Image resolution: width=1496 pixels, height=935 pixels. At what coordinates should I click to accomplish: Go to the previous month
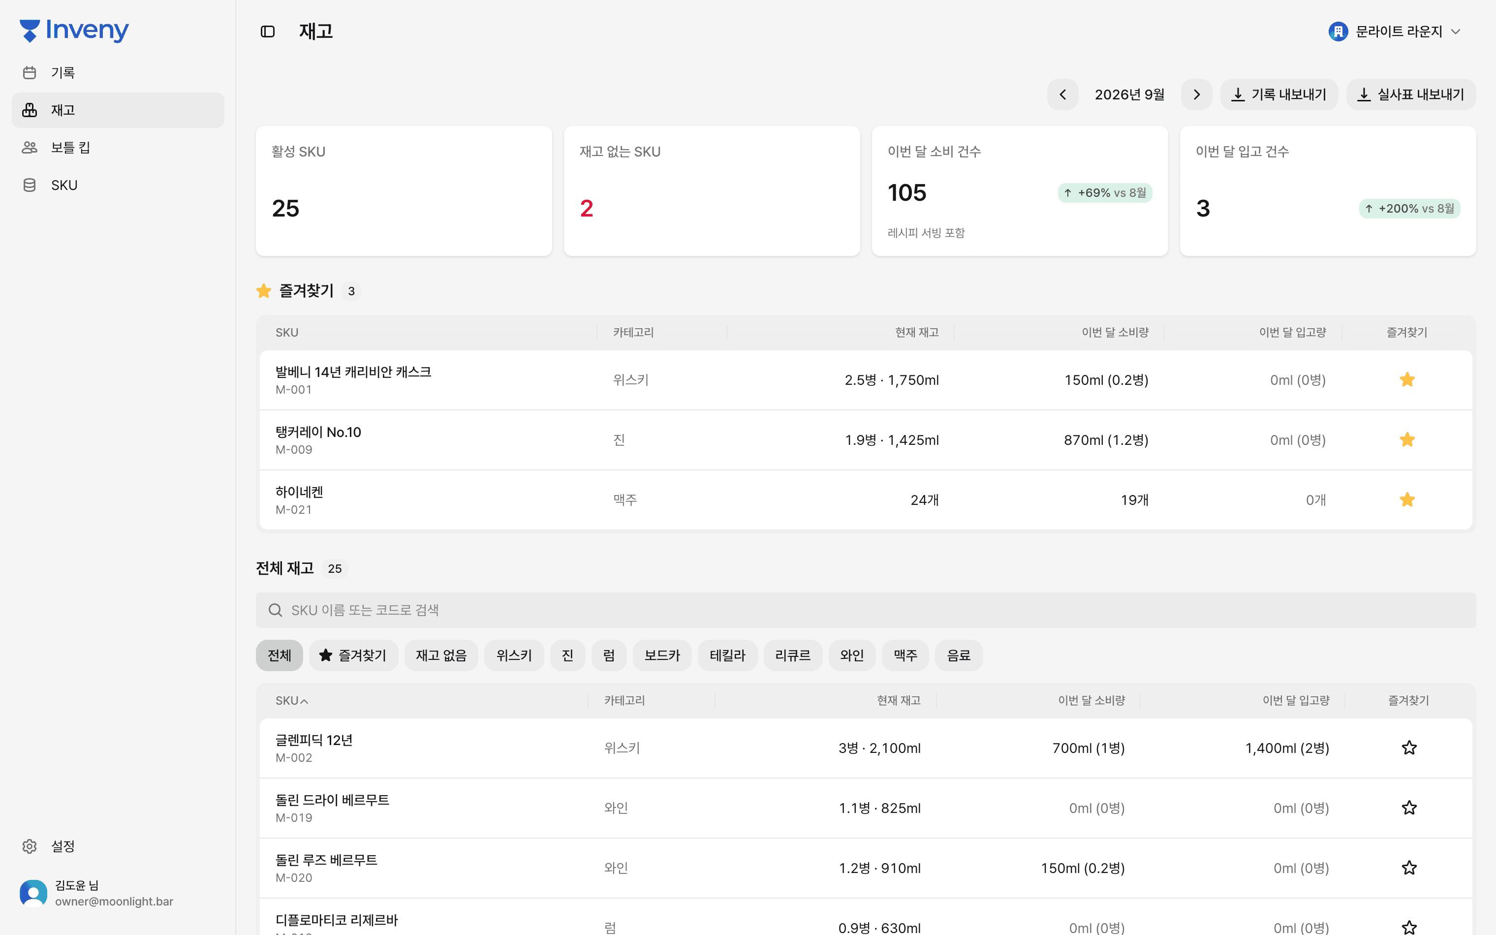click(x=1062, y=94)
